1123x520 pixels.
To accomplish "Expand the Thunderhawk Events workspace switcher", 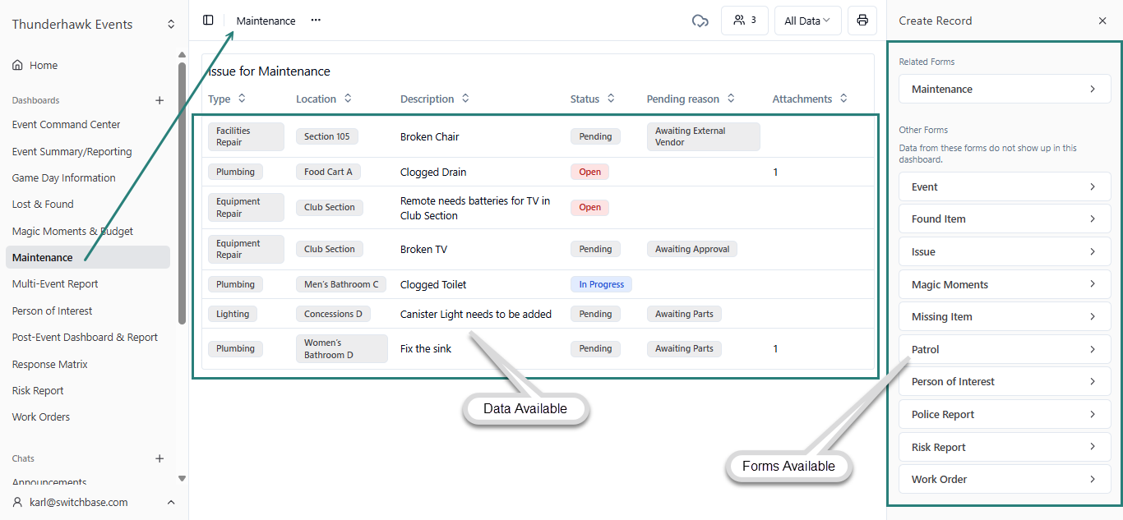I will 171,25.
